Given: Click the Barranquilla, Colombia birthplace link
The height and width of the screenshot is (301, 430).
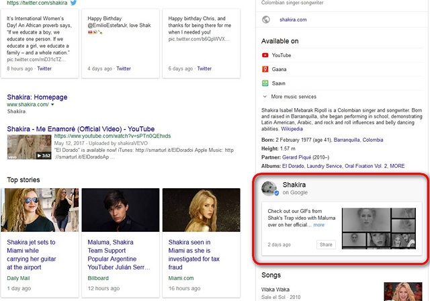Looking at the screenshot, I should (x=358, y=140).
